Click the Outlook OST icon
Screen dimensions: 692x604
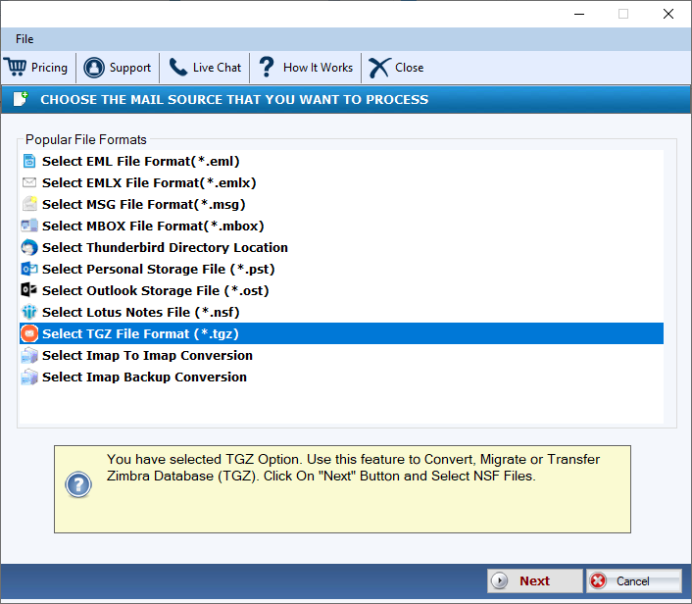pos(29,290)
